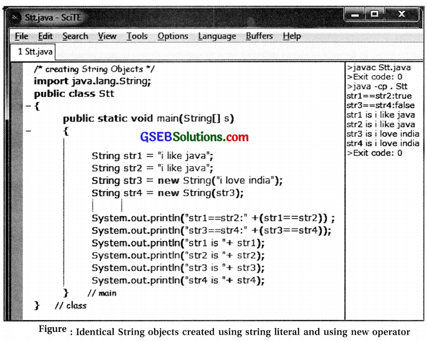Image resolution: width=427 pixels, height=341 pixels.
Task: Open the Language menu
Action: tap(217, 36)
